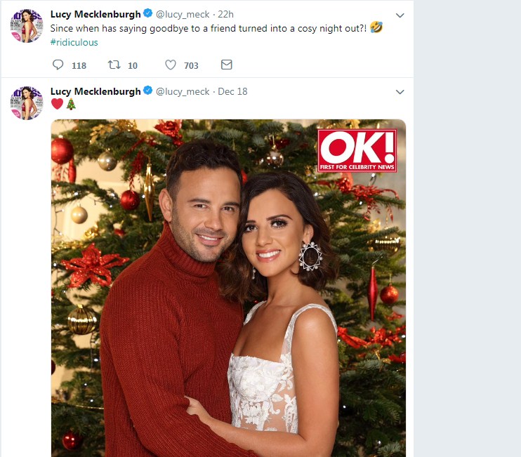Click the retweet arrows icon
The image size is (521, 457).
114,65
